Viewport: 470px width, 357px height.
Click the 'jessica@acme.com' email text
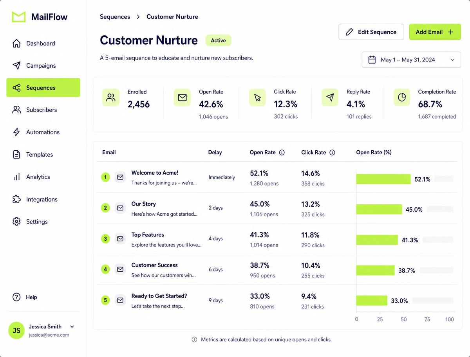49,335
